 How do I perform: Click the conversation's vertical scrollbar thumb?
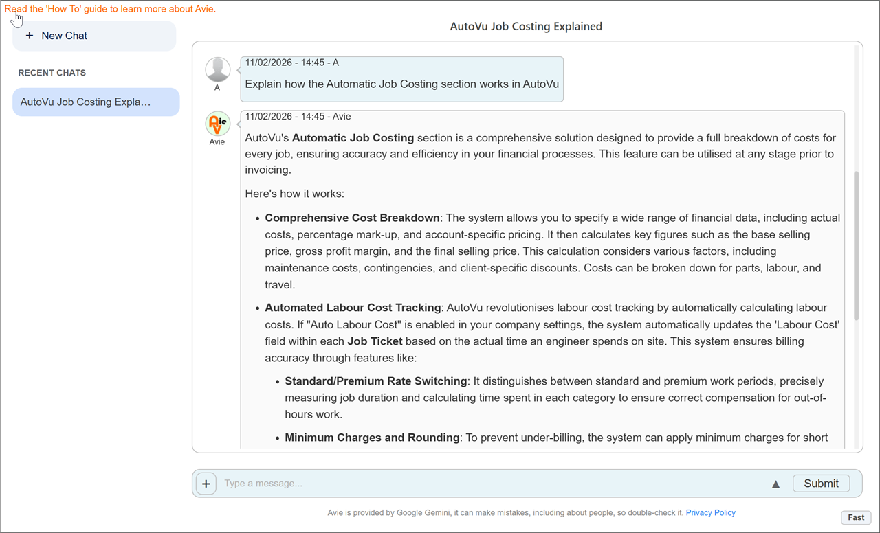pyautogui.click(x=856, y=245)
